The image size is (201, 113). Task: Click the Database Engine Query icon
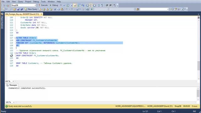click(40, 9)
